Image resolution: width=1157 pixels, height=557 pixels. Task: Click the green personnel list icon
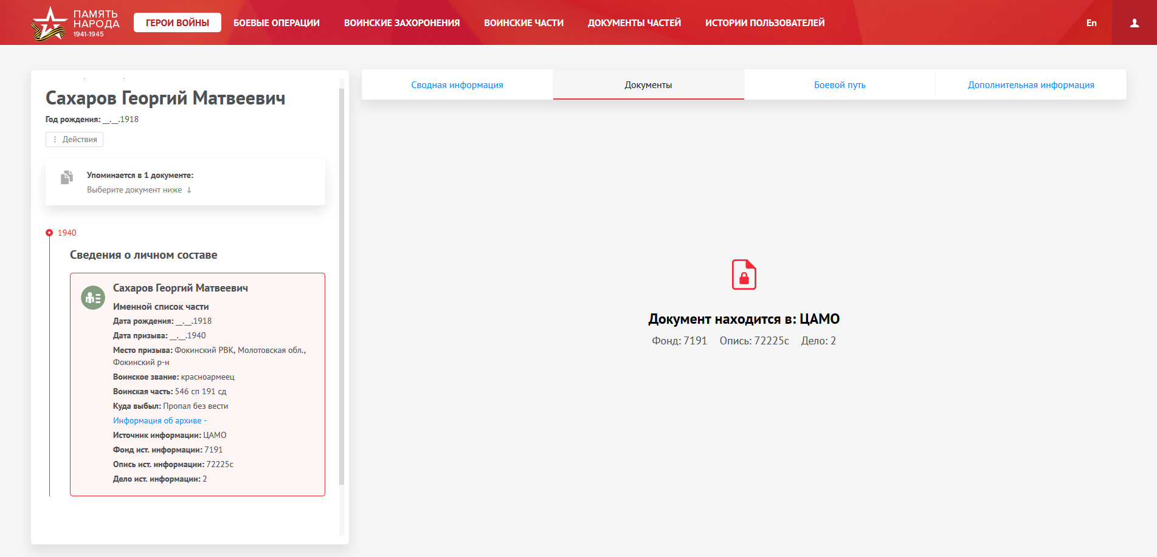[x=93, y=298]
